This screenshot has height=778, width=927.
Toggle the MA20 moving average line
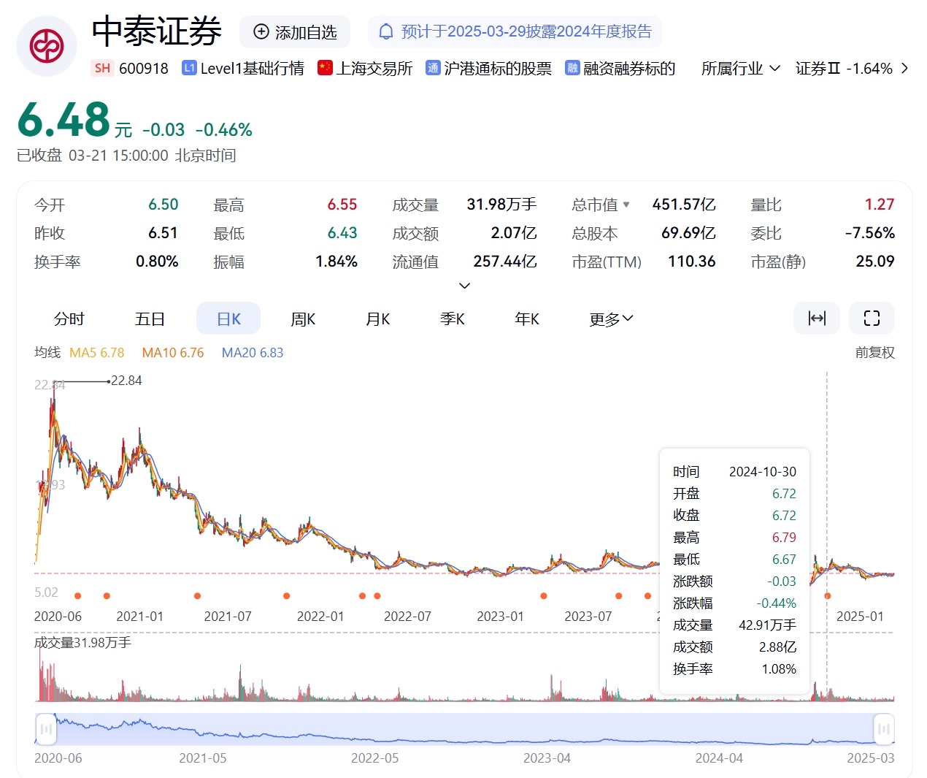coord(252,352)
